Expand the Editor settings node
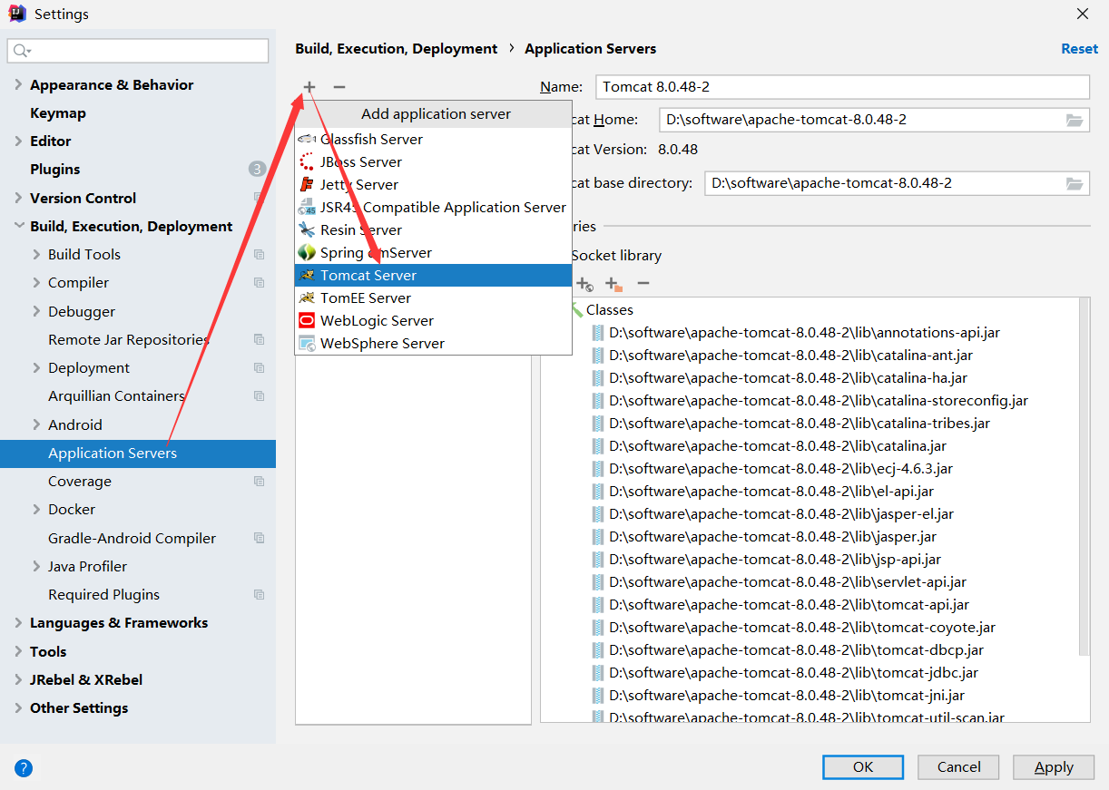The width and height of the screenshot is (1109, 790). pyautogui.click(x=18, y=141)
